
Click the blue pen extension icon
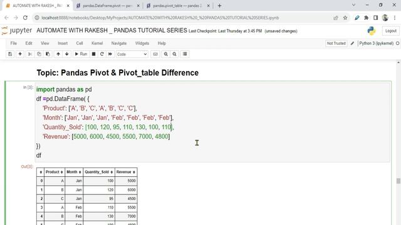tap(357, 18)
